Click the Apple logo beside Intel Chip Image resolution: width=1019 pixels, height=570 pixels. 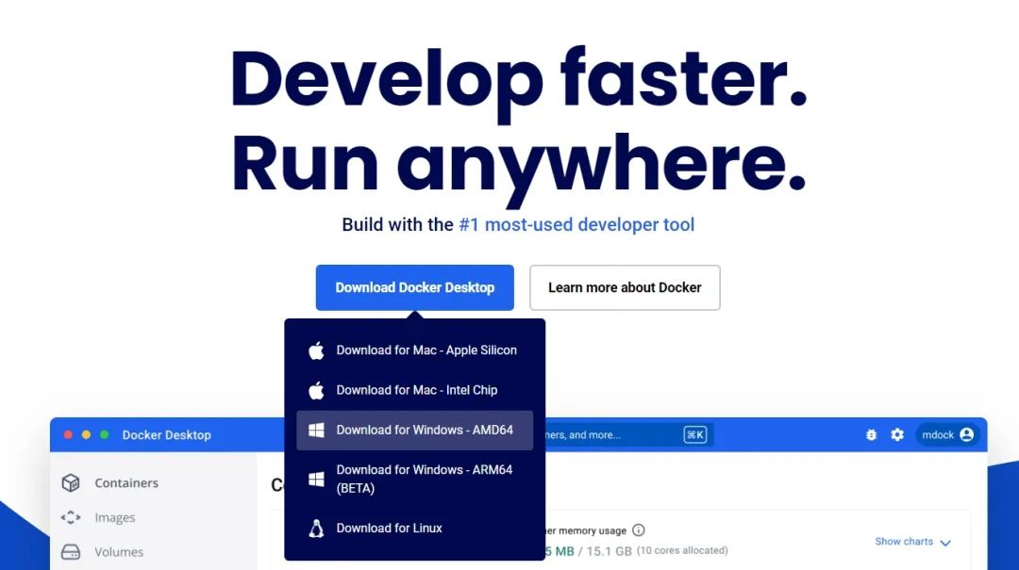point(316,390)
